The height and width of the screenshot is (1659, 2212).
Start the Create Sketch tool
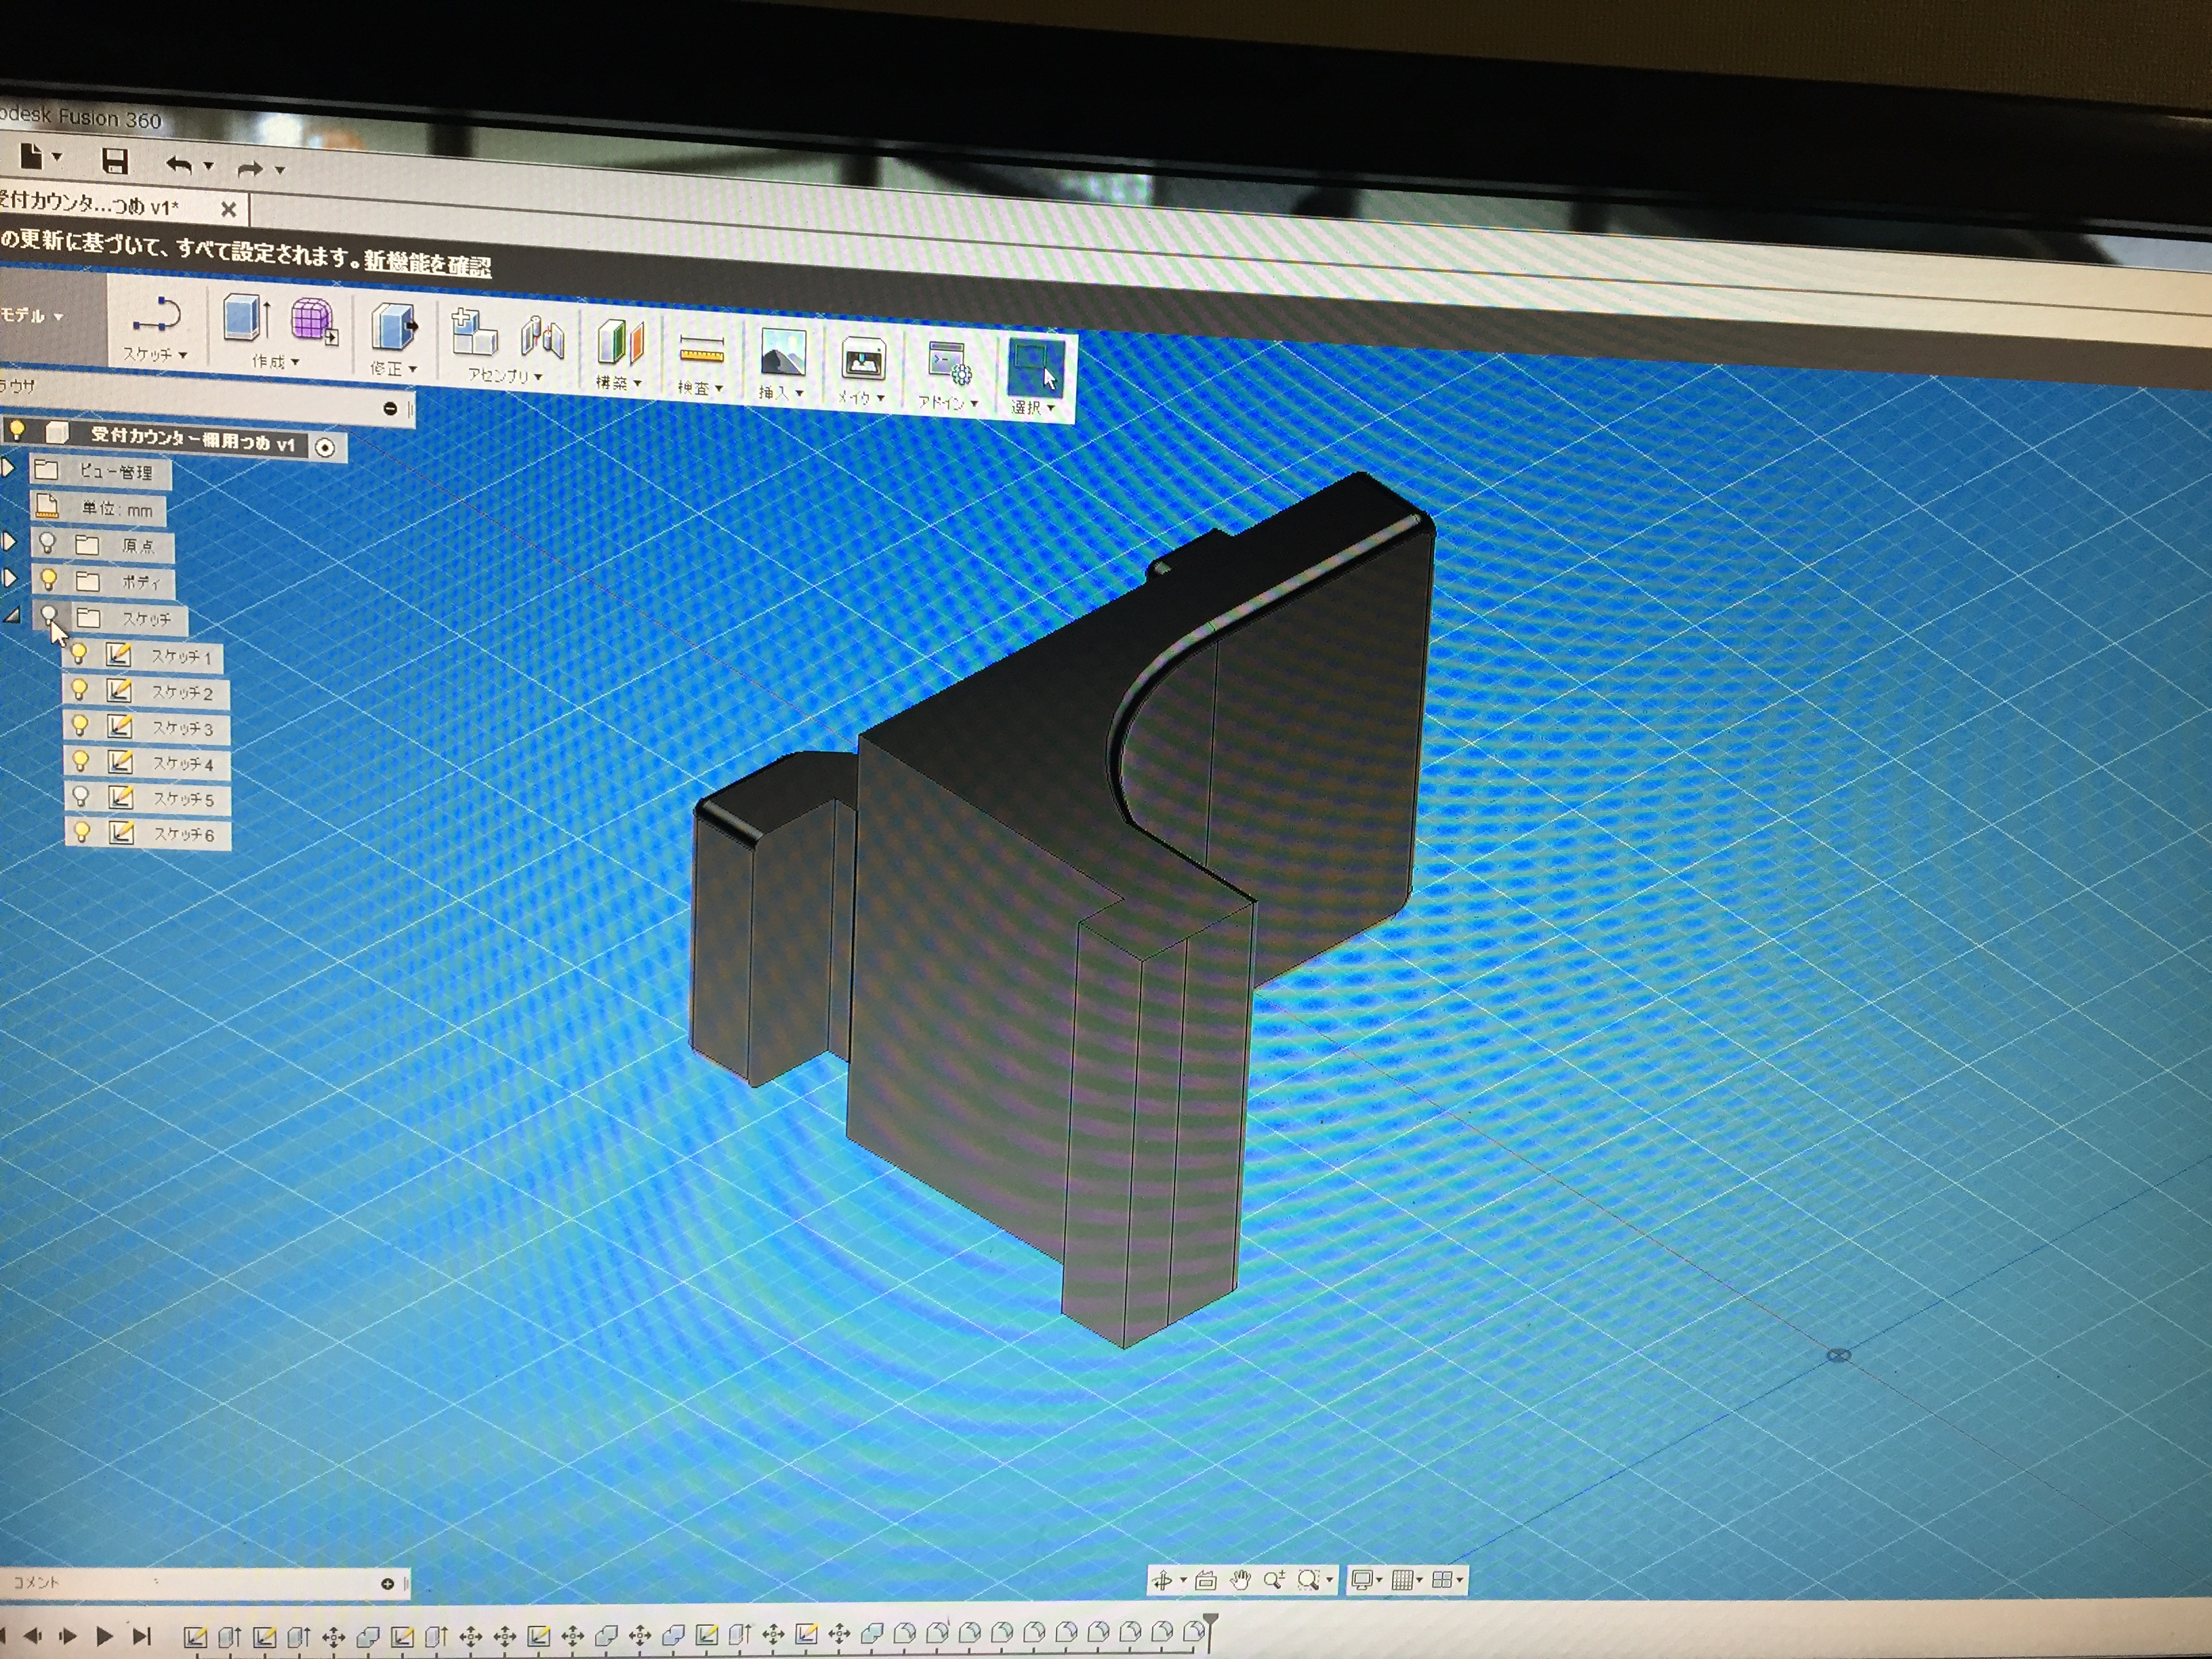156,316
